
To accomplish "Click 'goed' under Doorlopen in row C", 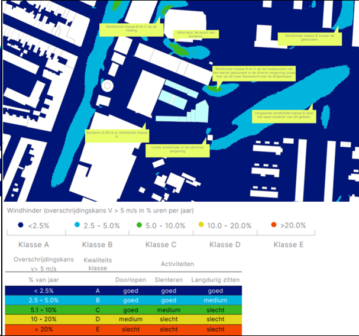I will click(131, 310).
